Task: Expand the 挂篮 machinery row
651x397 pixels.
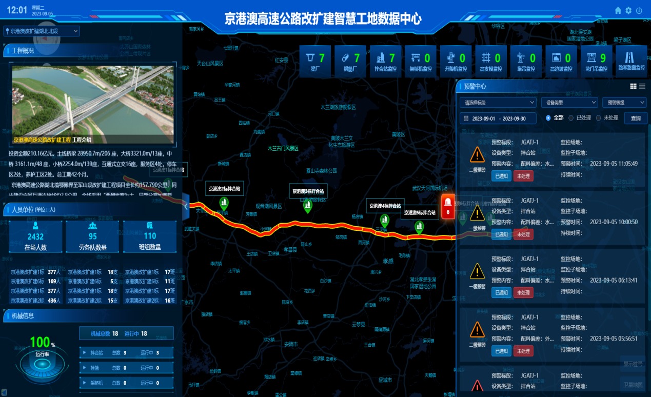Action: coord(126,368)
